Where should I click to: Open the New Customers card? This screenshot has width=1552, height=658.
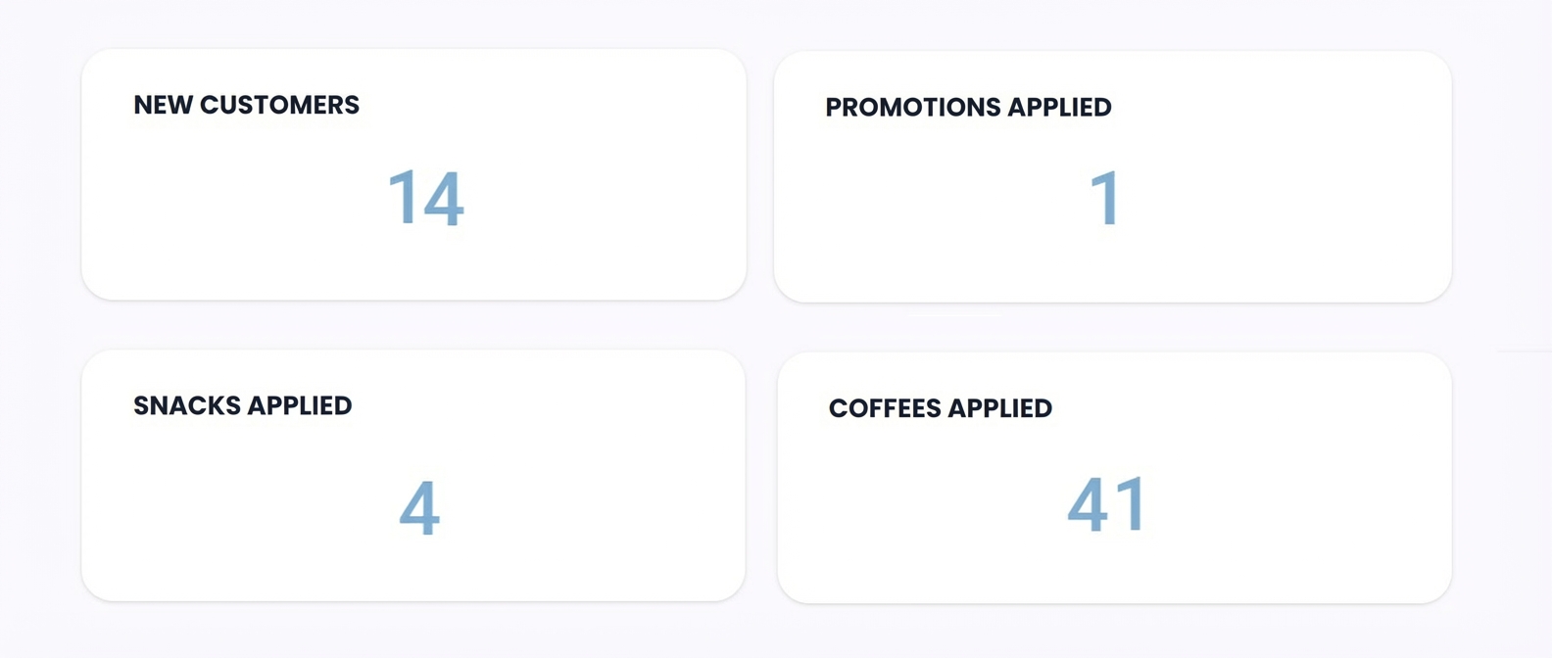point(413,174)
